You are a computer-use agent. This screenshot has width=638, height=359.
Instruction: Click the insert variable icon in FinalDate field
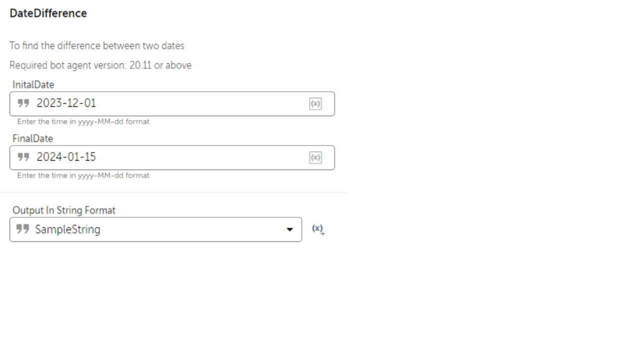(x=316, y=158)
